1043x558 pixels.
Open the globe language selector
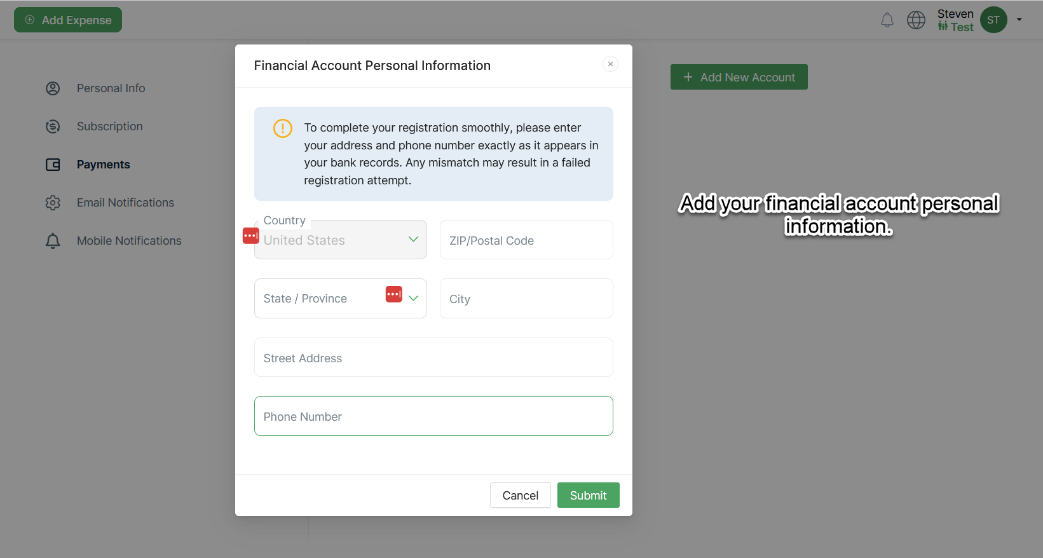coord(916,20)
